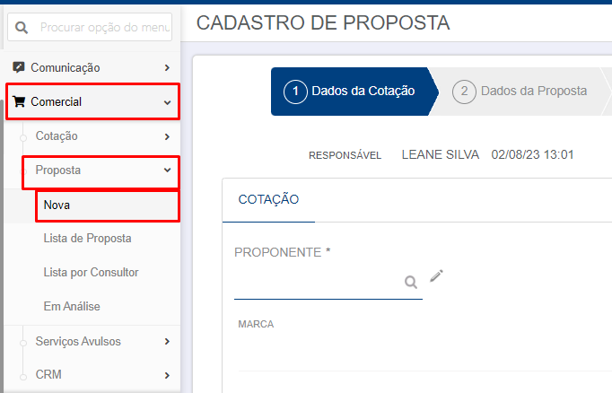Expand Comunicação using its chevron arrow
Image resolution: width=612 pixels, height=393 pixels.
pos(167,68)
